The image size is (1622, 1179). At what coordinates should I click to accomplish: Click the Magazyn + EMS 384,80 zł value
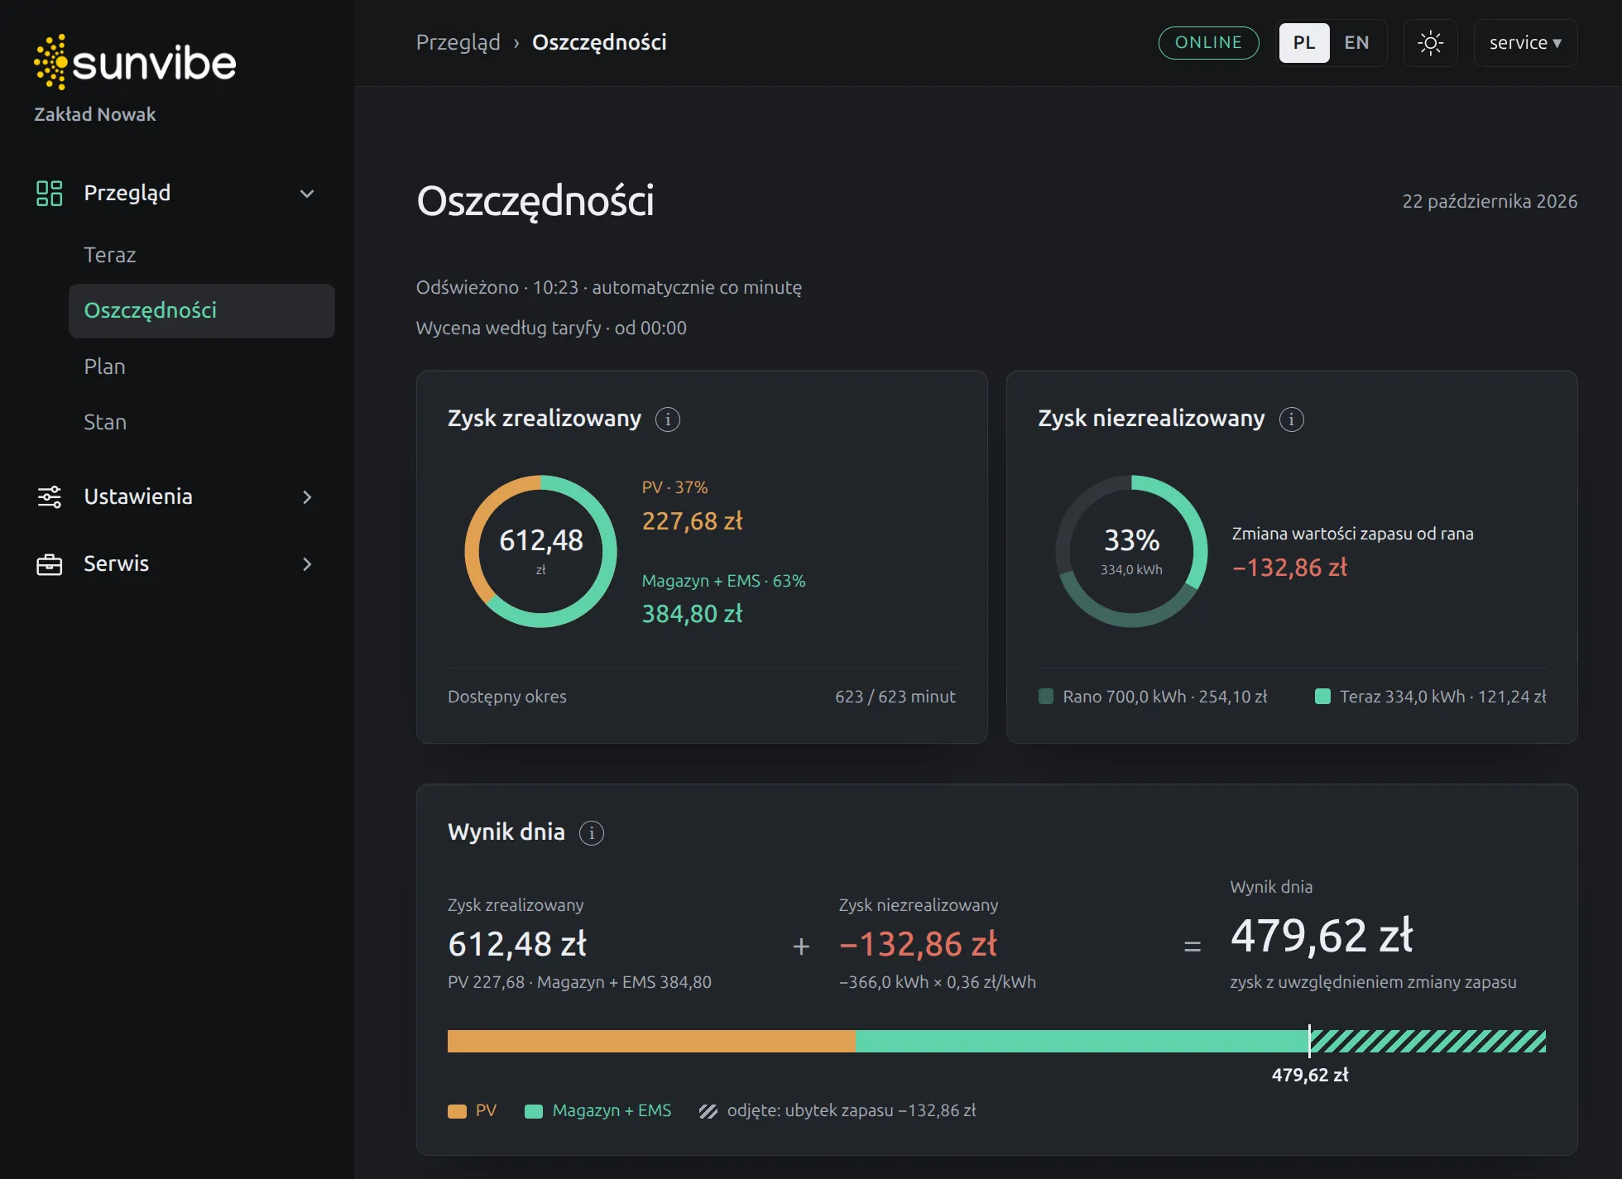(693, 614)
